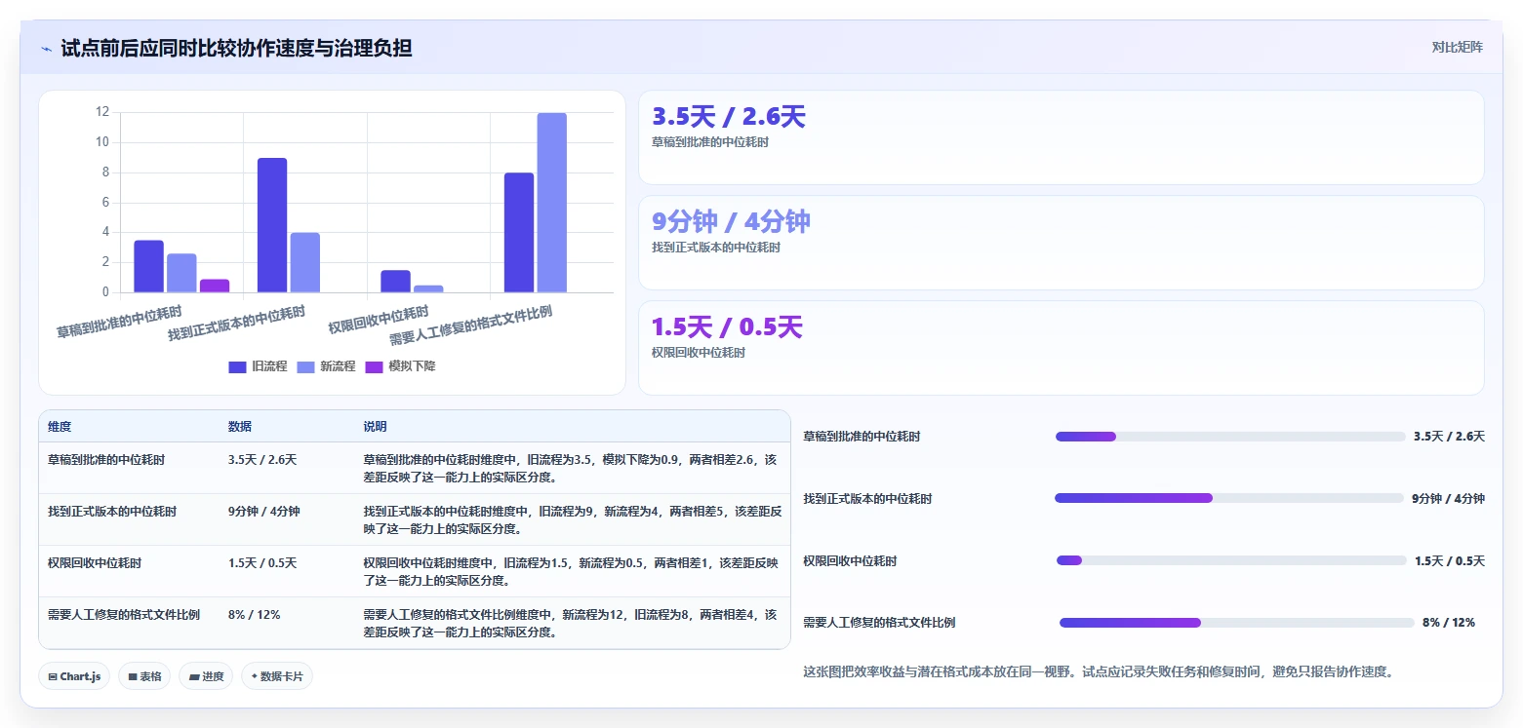
Task: Click table row label 需要人工修复的格式文件比例
Action: tap(124, 615)
